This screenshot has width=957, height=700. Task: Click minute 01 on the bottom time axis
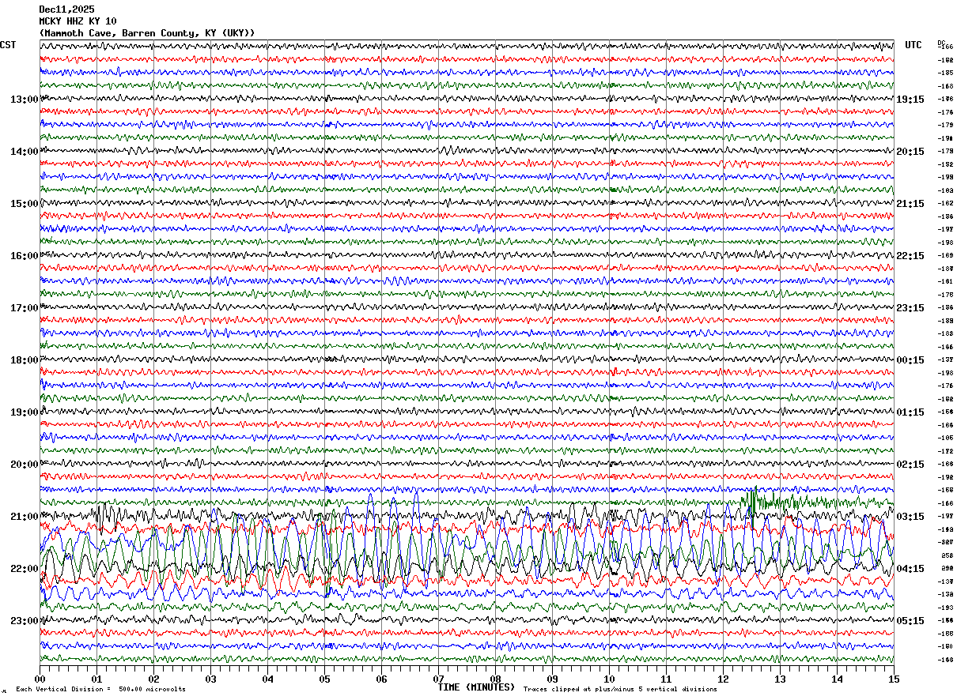point(96,679)
